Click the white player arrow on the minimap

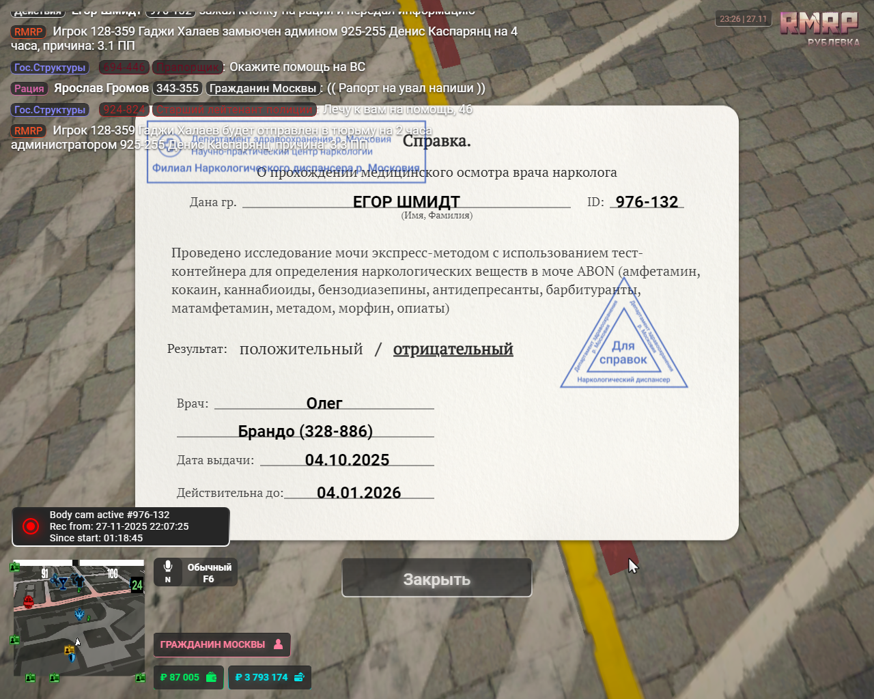[77, 642]
